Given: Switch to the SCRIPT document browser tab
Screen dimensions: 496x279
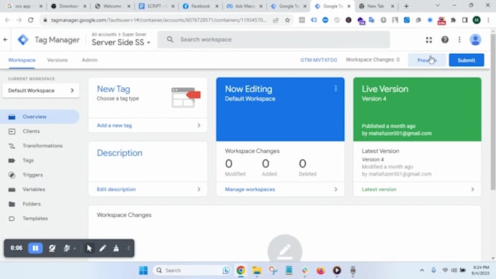Looking at the screenshot, I should (156, 6).
